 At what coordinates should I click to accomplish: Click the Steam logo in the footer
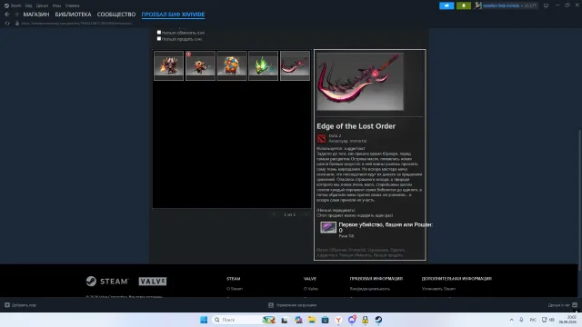[107, 282]
